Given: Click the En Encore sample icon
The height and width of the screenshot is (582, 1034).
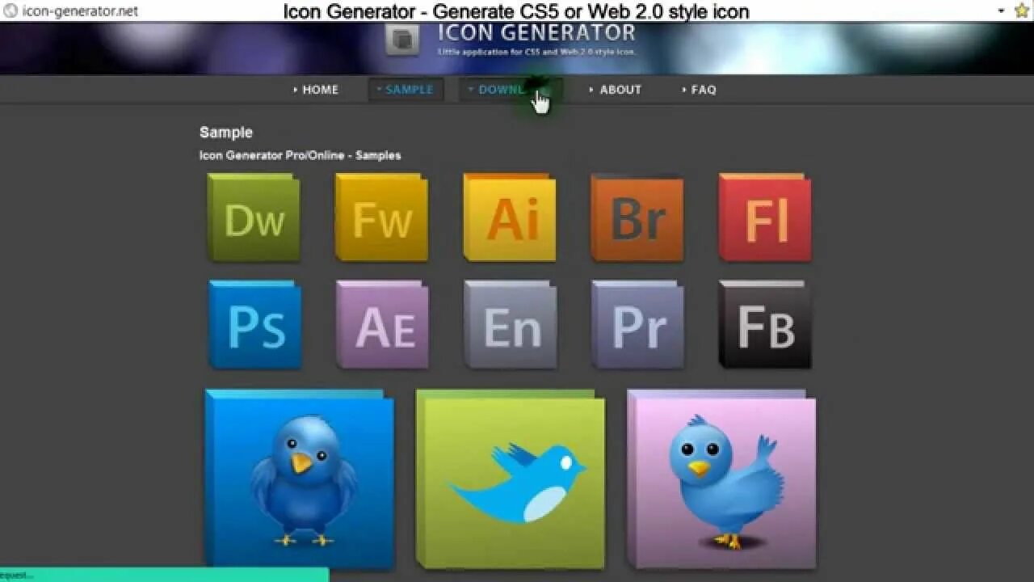Looking at the screenshot, I should point(510,324).
